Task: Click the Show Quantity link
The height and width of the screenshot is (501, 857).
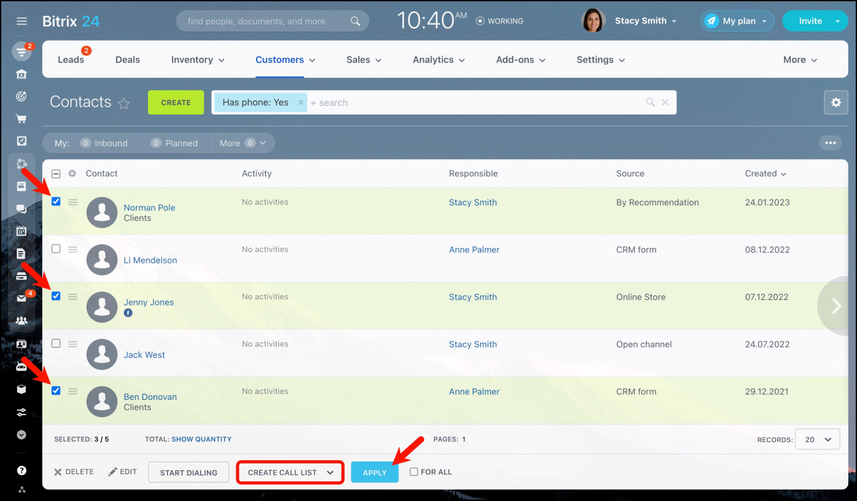Action: pyautogui.click(x=202, y=439)
